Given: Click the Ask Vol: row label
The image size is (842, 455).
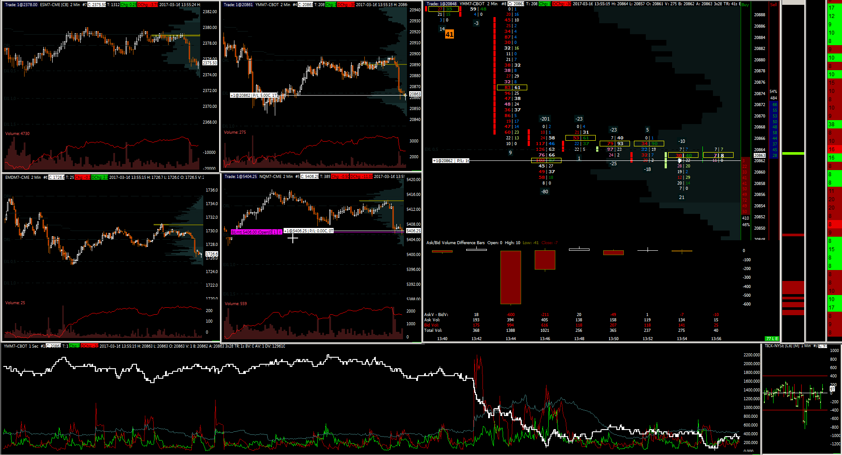Looking at the screenshot, I should [432, 320].
